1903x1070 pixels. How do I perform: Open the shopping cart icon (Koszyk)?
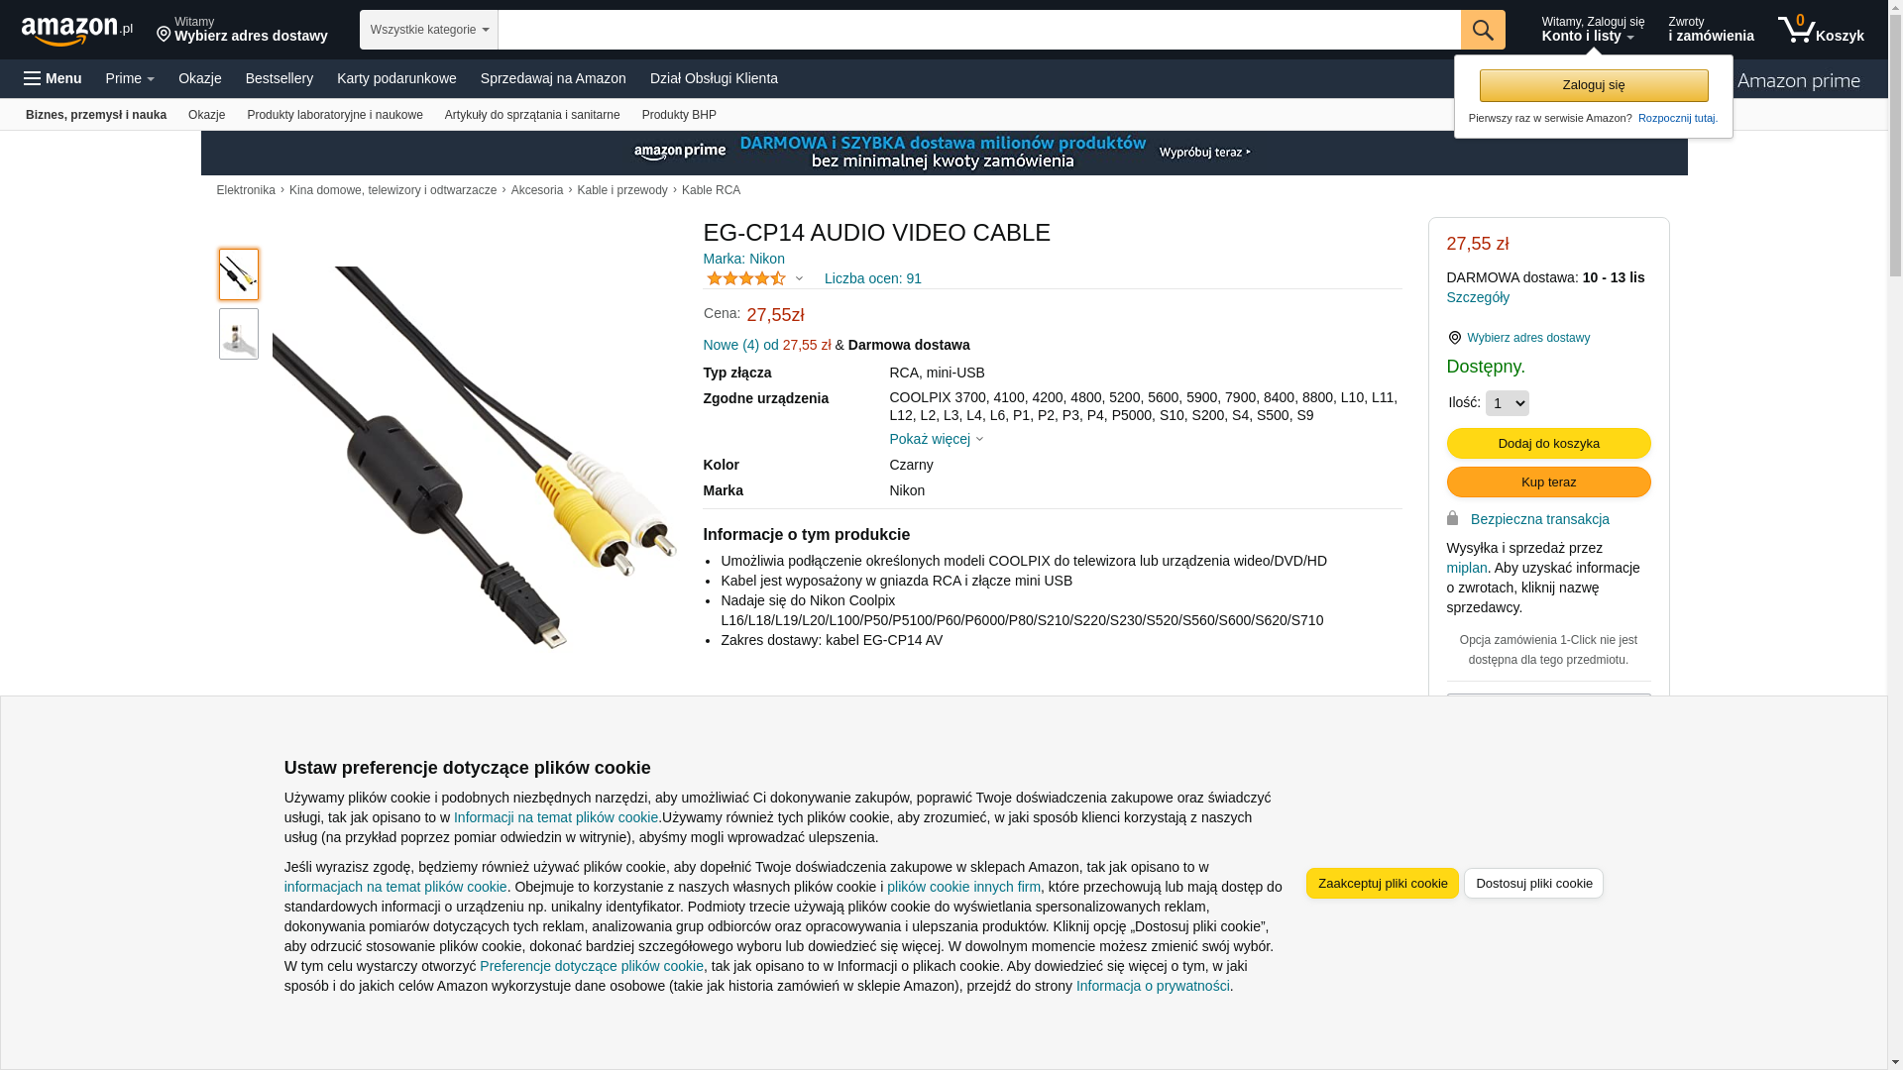pyautogui.click(x=1821, y=30)
